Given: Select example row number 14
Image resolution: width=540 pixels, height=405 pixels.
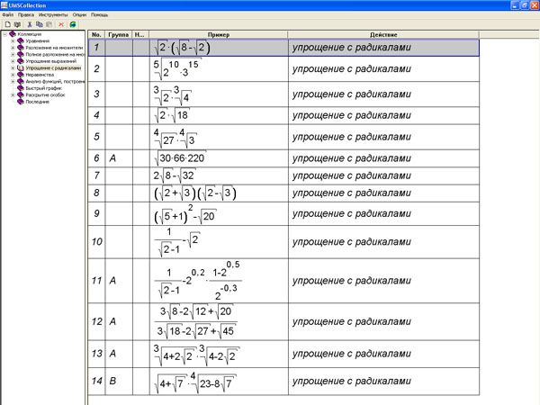Looking at the screenshot, I should click(97, 383).
